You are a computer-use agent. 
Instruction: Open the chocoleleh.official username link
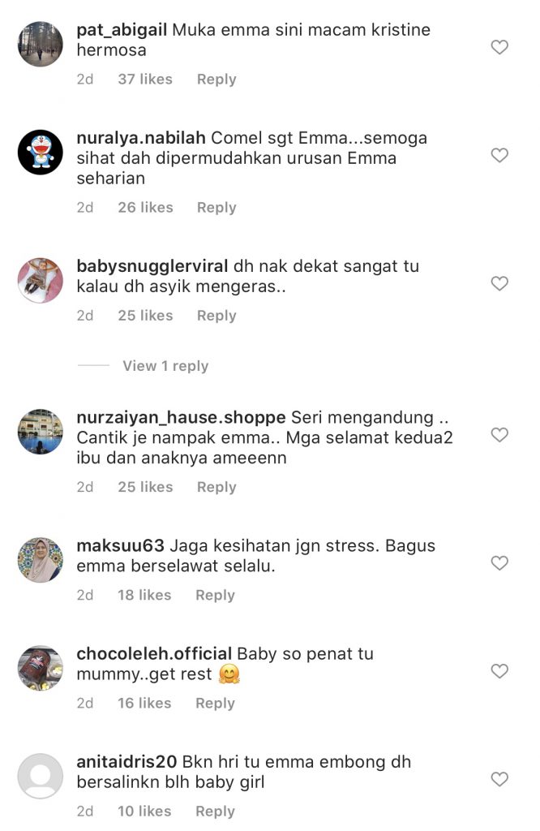(154, 654)
